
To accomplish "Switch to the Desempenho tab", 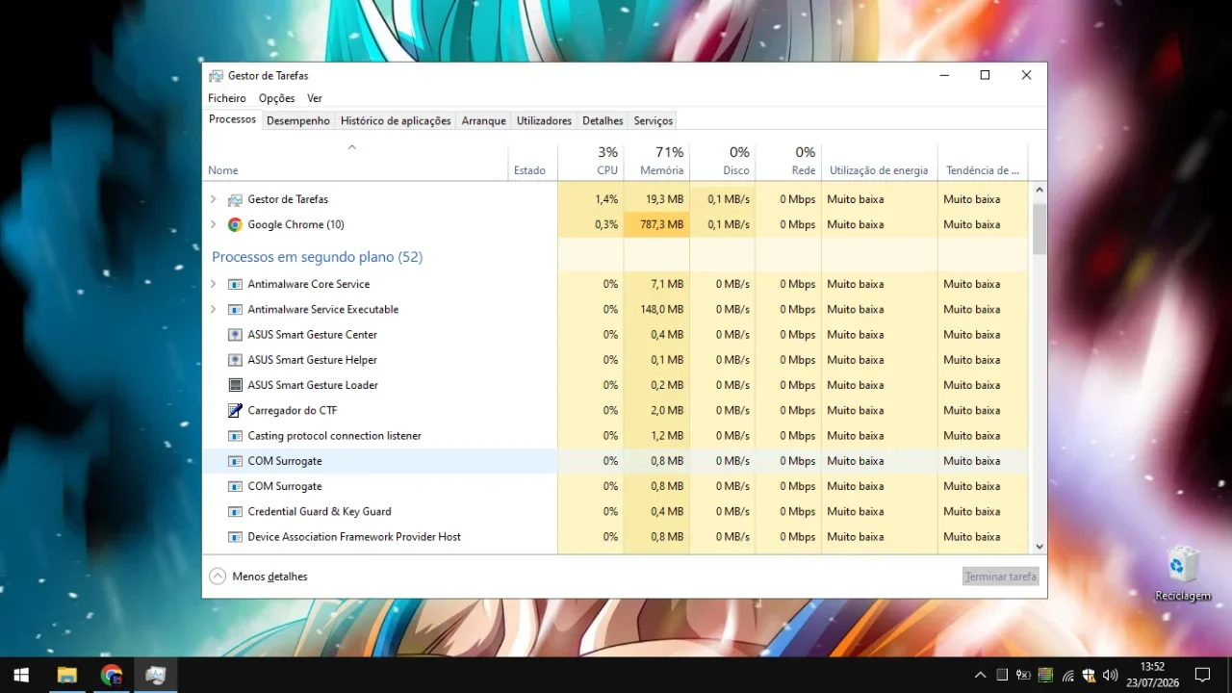I will pyautogui.click(x=298, y=120).
